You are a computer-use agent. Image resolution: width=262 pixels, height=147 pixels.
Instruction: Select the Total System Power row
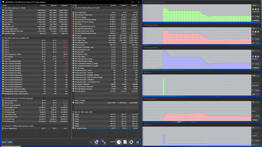pos(35,117)
